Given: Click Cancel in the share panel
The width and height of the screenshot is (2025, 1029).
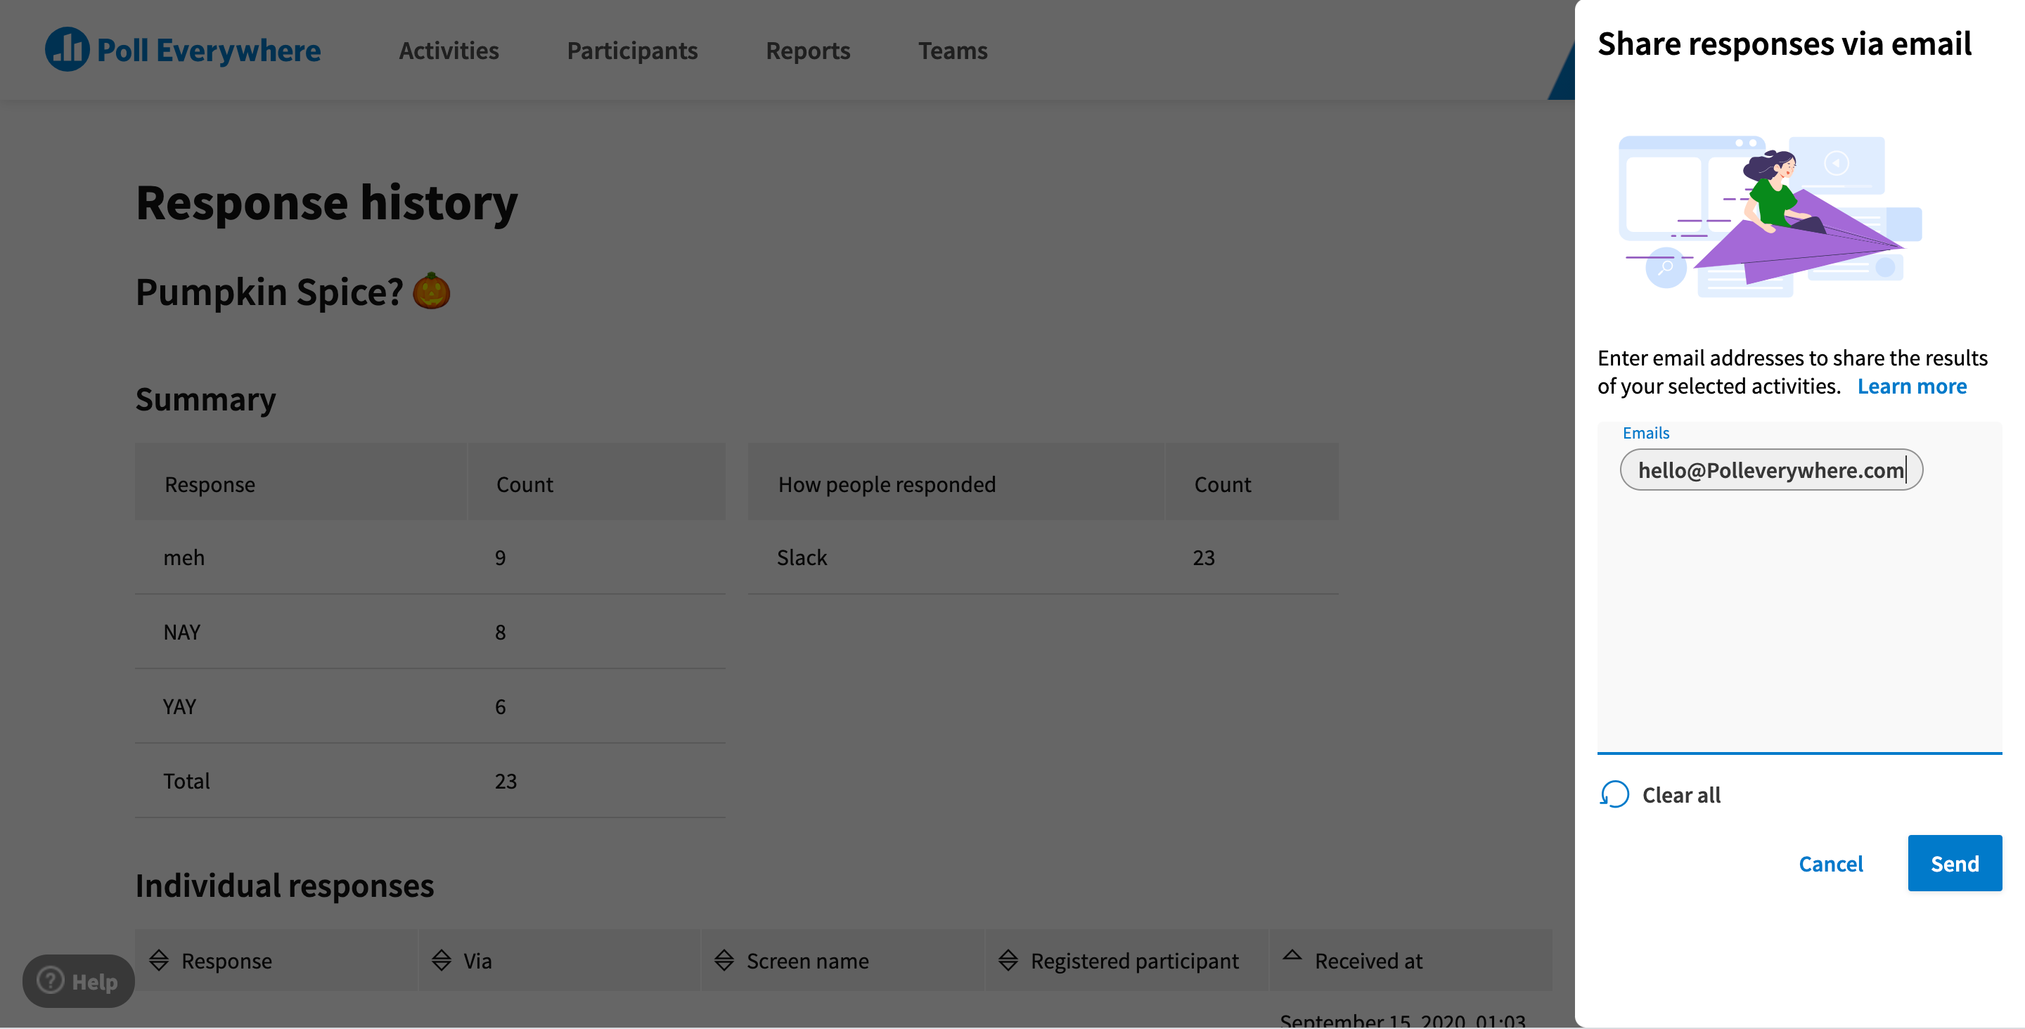Looking at the screenshot, I should [1831, 863].
